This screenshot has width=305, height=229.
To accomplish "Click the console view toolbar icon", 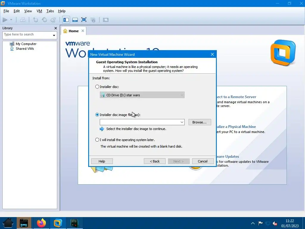I will [106, 20].
